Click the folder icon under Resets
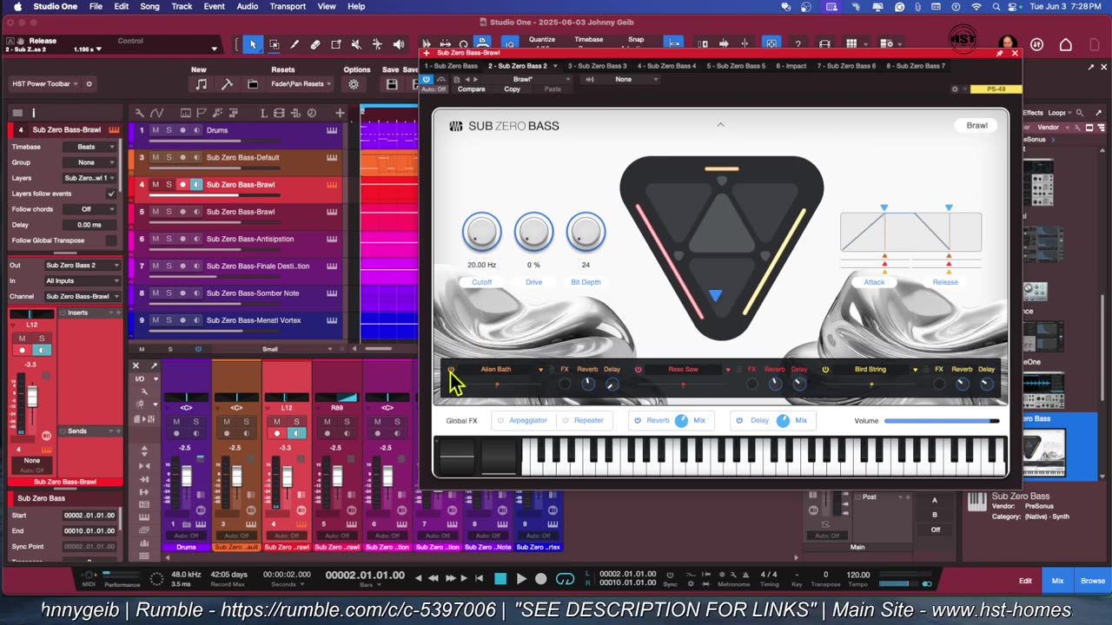 [253, 84]
